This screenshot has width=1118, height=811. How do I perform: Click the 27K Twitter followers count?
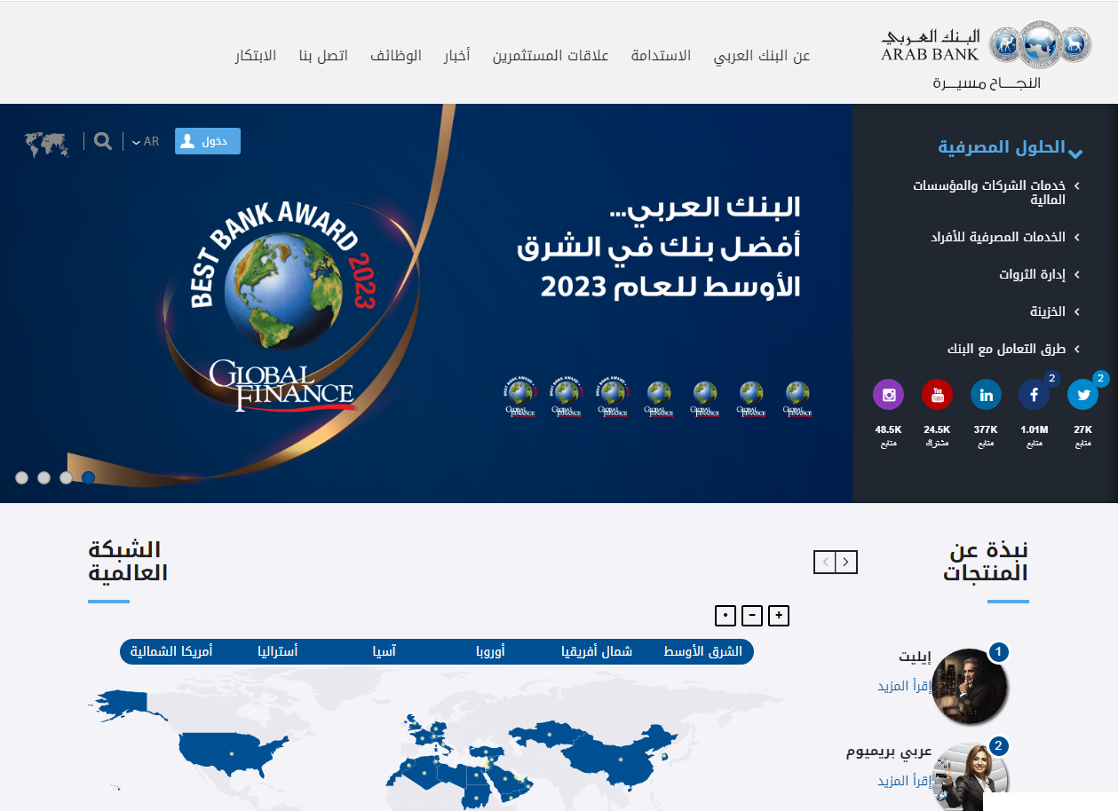(1082, 429)
